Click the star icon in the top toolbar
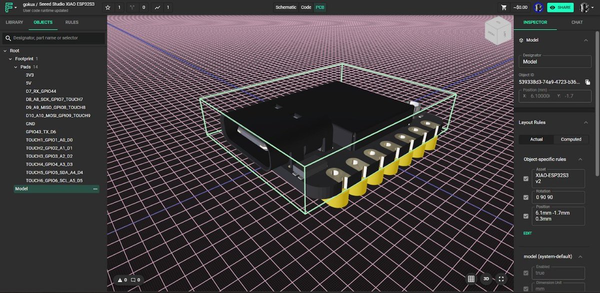 107,7
